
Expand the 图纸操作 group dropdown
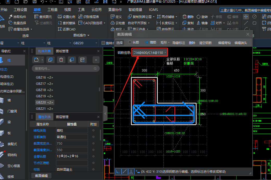pos(88,35)
